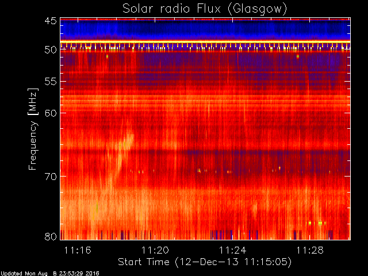
Task: Click the 50 frequency tick label
Action: click(51, 50)
